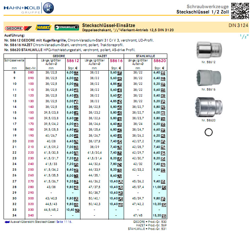This screenshot has width=252, height=237.
Task: Click the data matrix code beside HAZET 6,80 price, row 18
Action: tap(119, 130)
